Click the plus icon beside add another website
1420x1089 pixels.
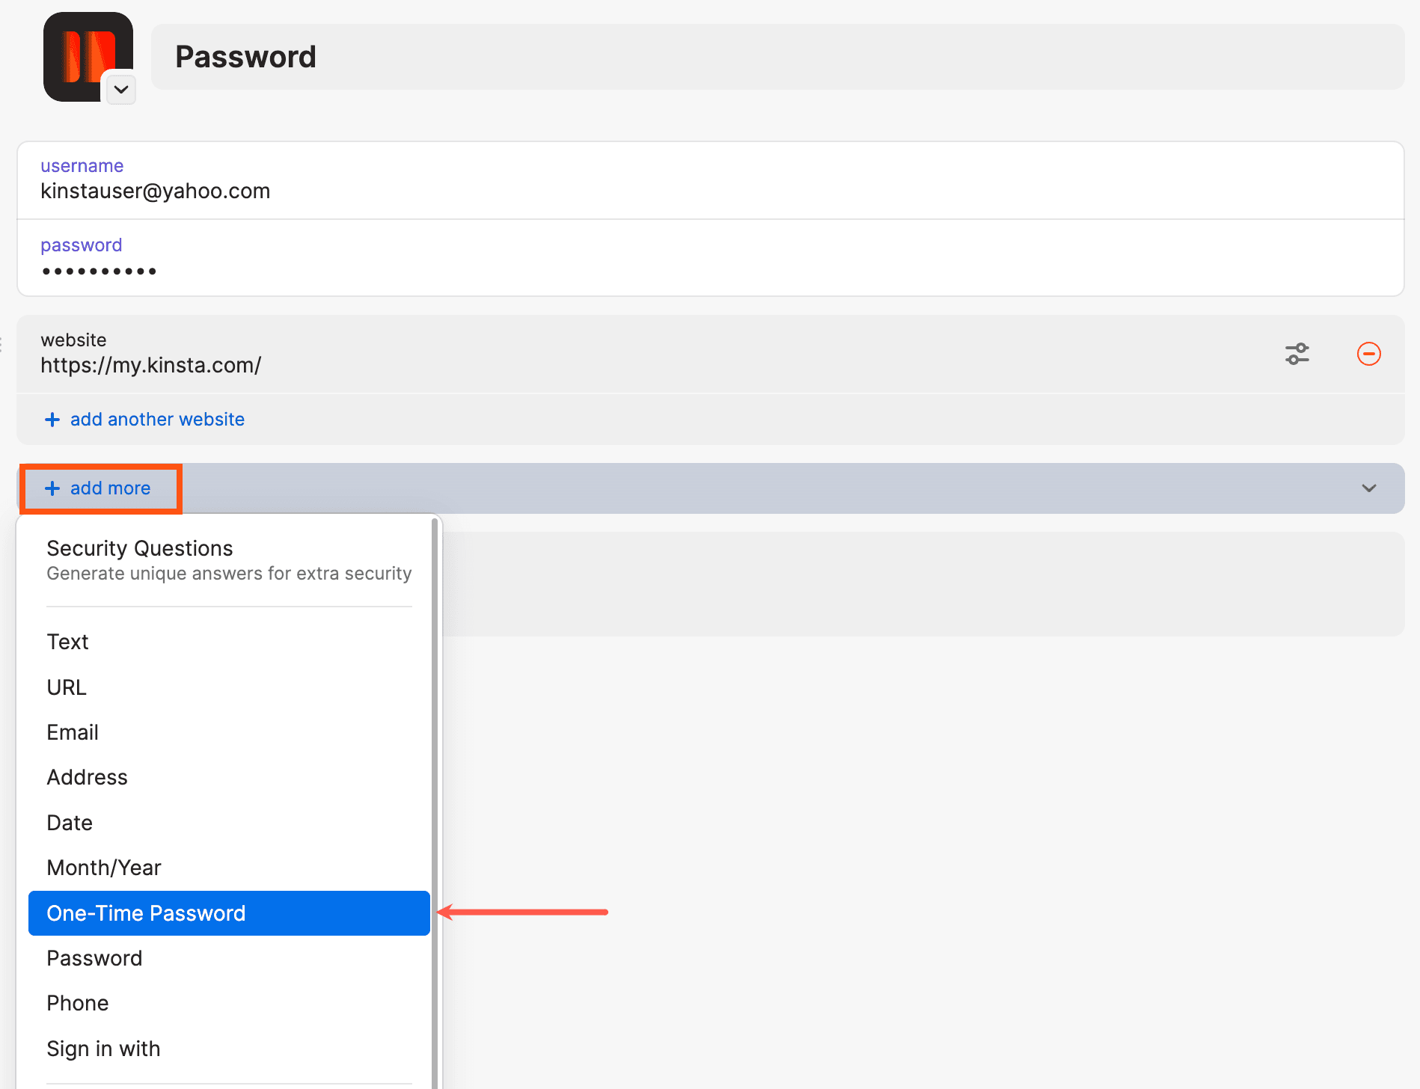coord(52,419)
